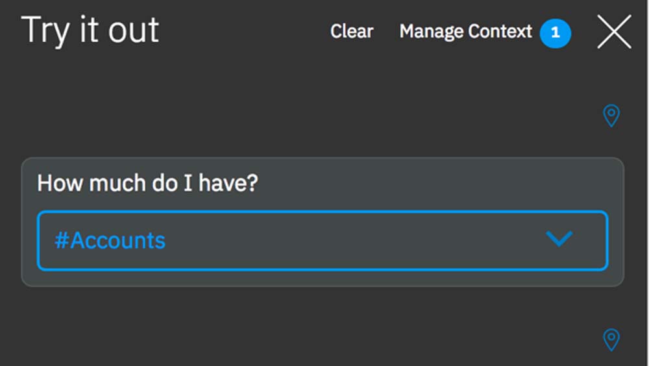This screenshot has height=366, width=649.
Task: Click the Clear option in the header
Action: click(x=352, y=31)
